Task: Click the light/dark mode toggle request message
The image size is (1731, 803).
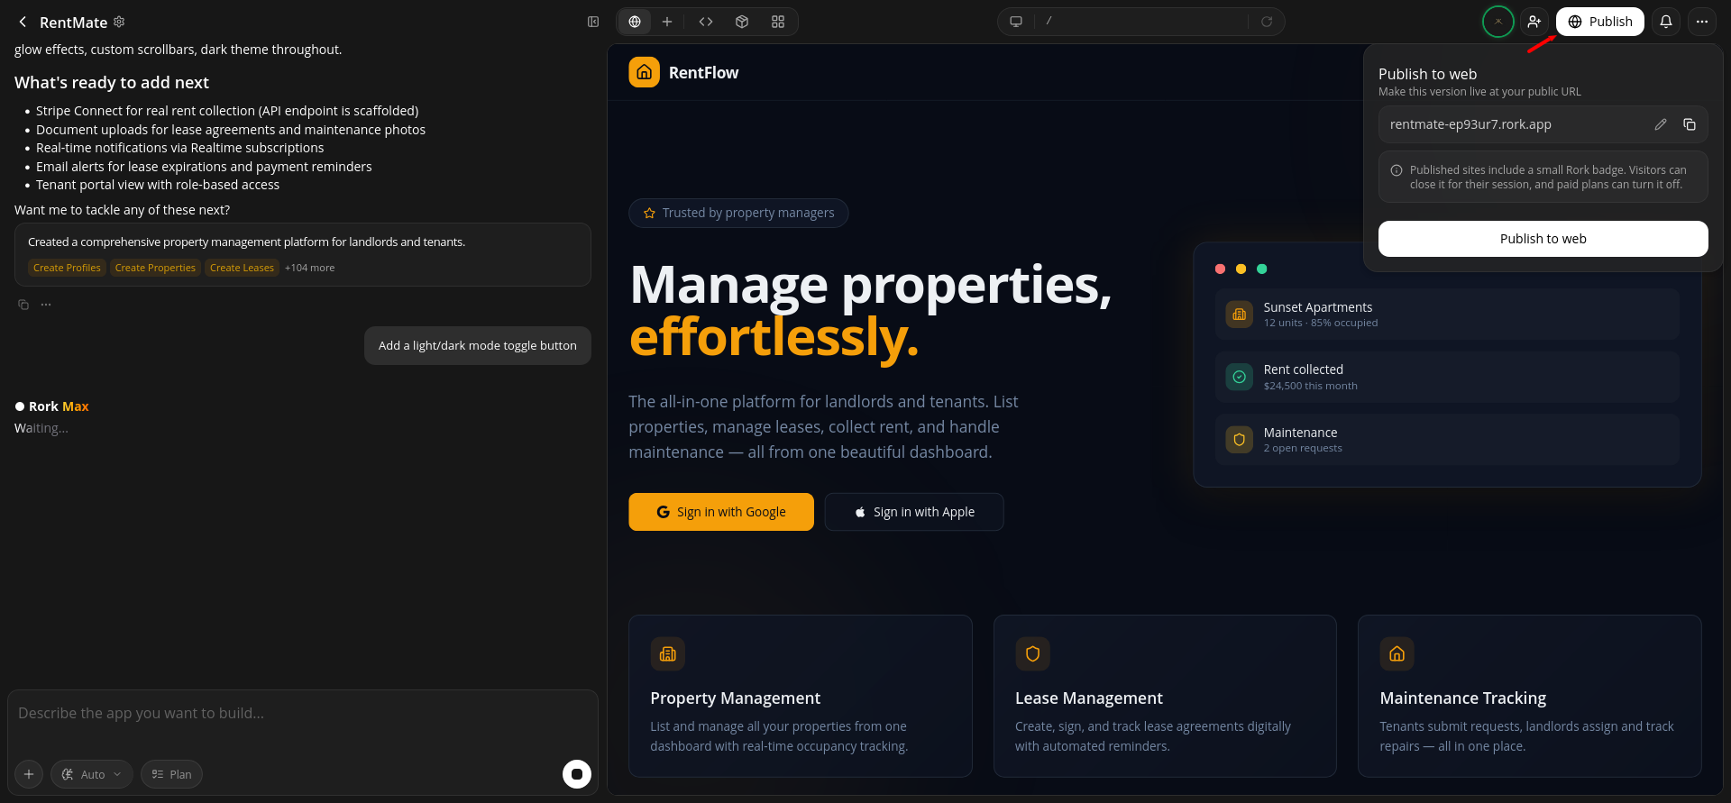Action: (478, 346)
